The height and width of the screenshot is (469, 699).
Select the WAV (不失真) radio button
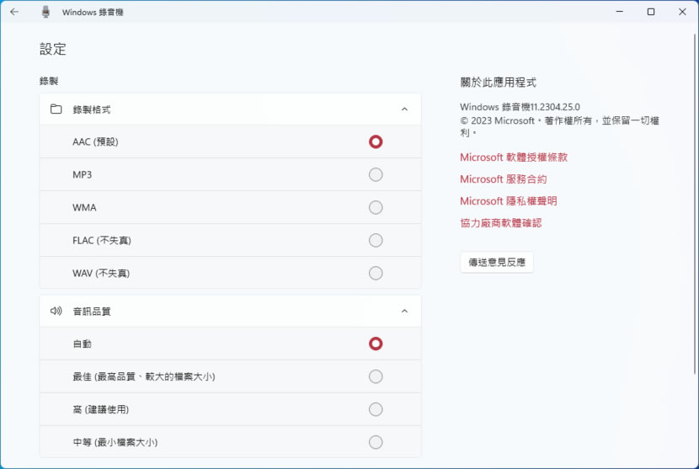[x=376, y=274]
